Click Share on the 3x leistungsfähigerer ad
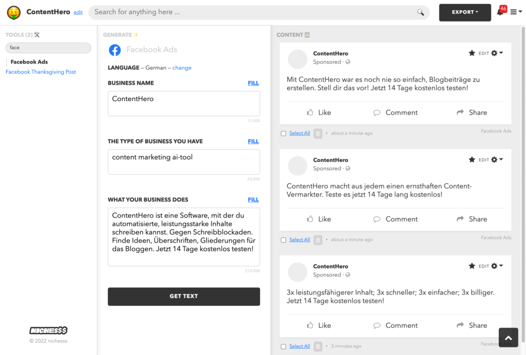 coord(472,326)
